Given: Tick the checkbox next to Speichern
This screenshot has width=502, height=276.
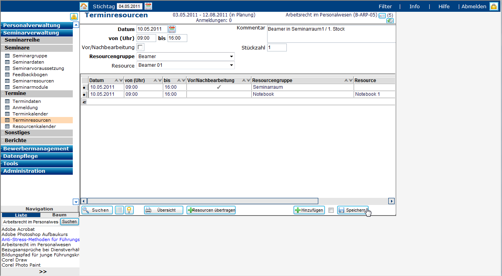Looking at the screenshot, I should (x=331, y=210).
